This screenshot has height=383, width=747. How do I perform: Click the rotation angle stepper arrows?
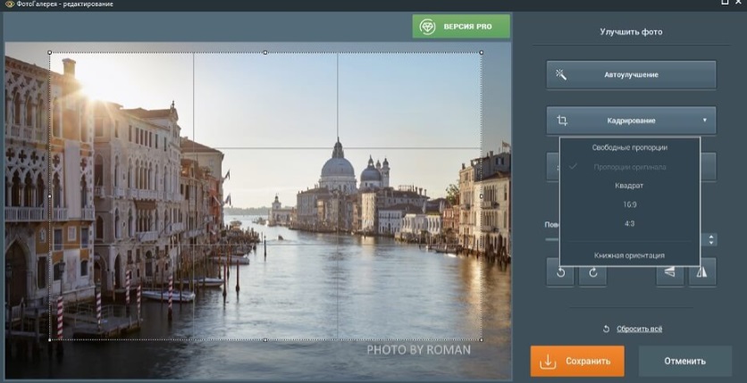tap(711, 239)
